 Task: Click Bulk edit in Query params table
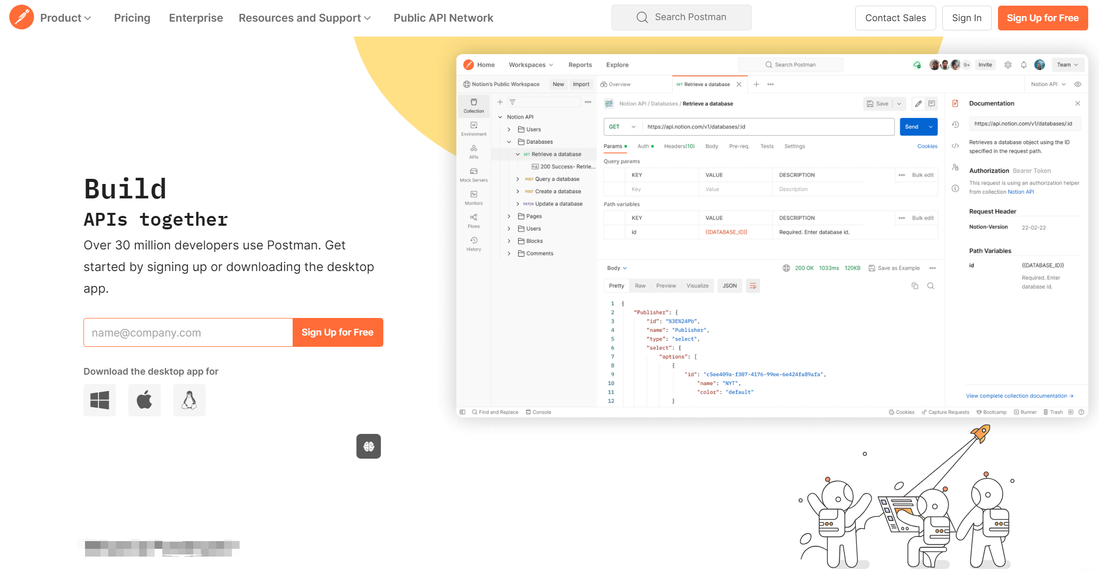(x=923, y=175)
